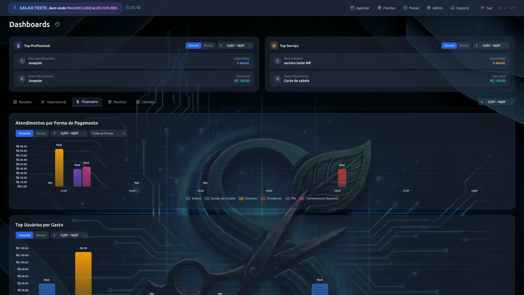Open the Operacional tab

point(54,102)
